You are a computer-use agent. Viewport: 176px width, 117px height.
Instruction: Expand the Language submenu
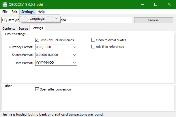click(40, 18)
